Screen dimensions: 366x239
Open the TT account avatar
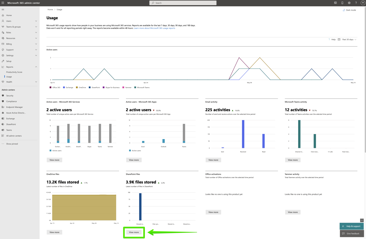click(363, 3)
